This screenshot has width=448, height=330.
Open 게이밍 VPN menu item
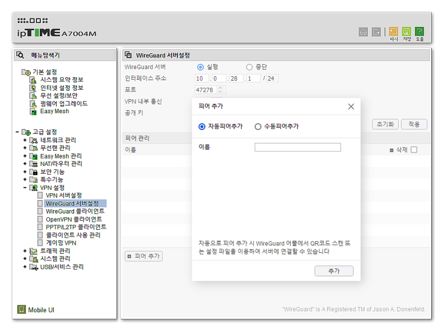coord(61,243)
